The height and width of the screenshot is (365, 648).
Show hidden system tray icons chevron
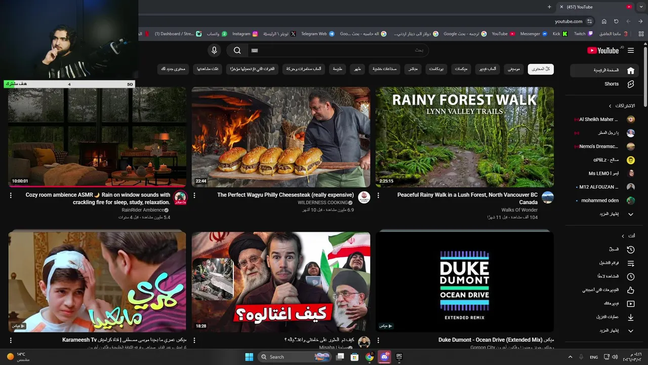[x=570, y=357]
